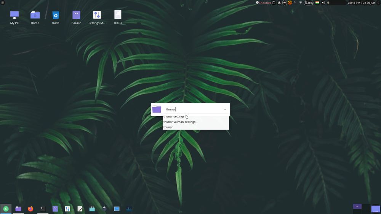The image size is (381, 214).
Task: Pick the plain thunar suggestion
Action: click(x=168, y=127)
